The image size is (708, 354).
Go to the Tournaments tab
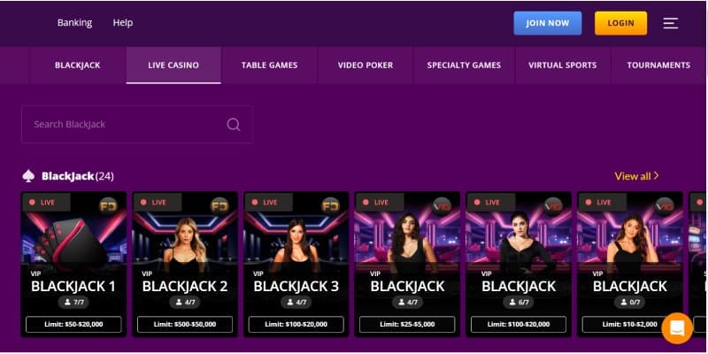658,65
